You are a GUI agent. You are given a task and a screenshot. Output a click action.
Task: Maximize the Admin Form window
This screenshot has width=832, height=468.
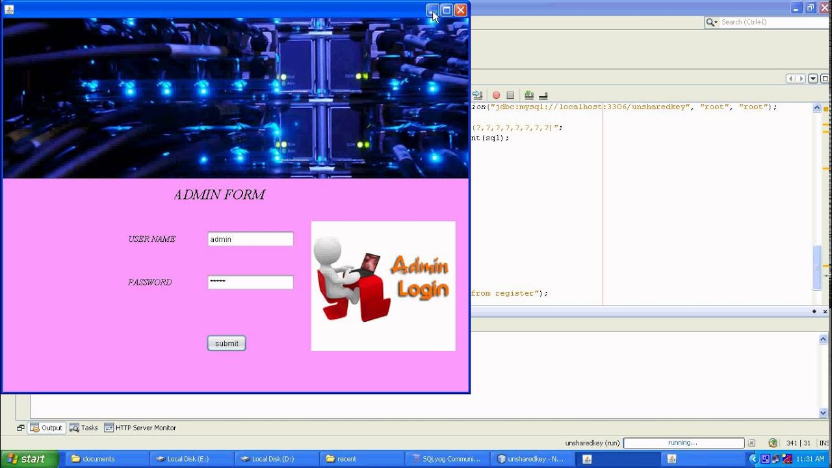click(447, 10)
